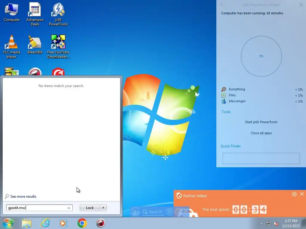Open the VLC media player shortcut
The height and width of the screenshot is (229, 306).
[11, 47]
